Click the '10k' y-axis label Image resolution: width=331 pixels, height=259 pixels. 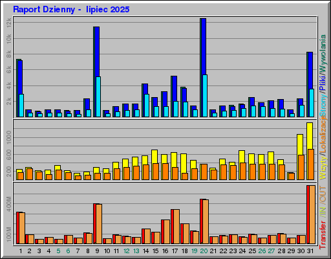[x=9, y=39]
